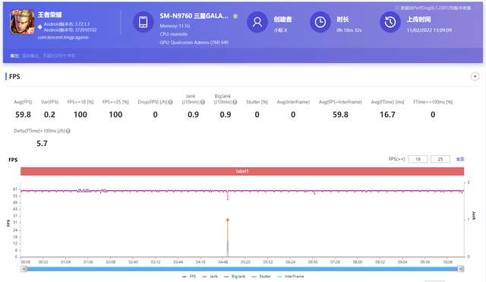Image resolution: width=486 pixels, height=282 pixels.
Task: Toggle the Jank series in chart legend
Action: 210,277
